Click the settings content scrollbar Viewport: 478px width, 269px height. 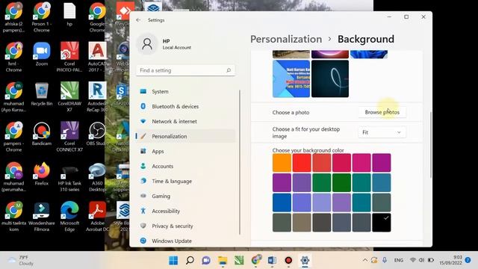431,145
